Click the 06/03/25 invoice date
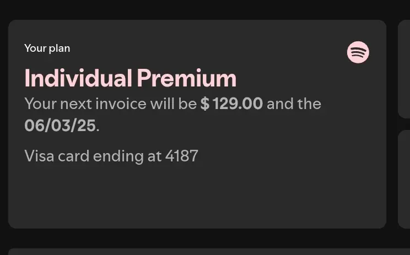Image resolution: width=410 pixels, height=255 pixels. [60, 126]
